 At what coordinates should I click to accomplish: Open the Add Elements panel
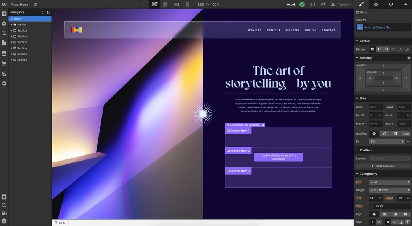click(4, 13)
